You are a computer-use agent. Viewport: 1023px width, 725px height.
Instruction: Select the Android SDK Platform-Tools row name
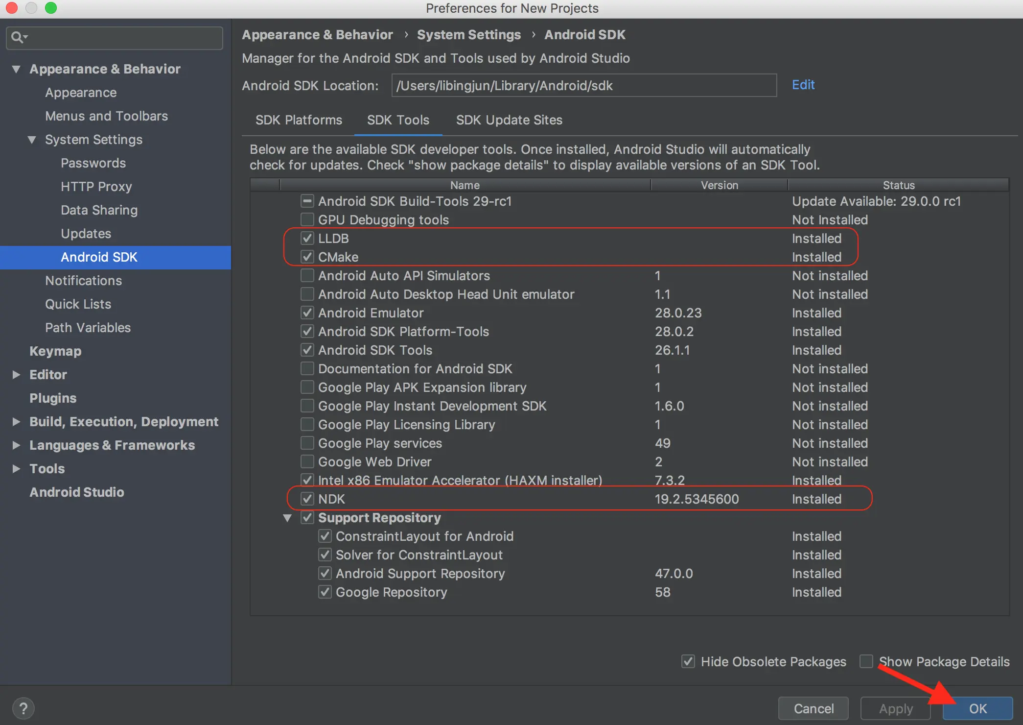[403, 332]
